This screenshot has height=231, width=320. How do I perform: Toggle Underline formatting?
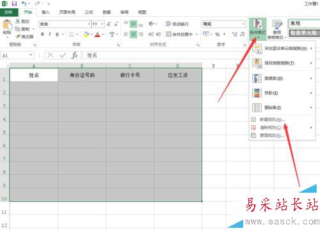pyautogui.click(x=57, y=34)
